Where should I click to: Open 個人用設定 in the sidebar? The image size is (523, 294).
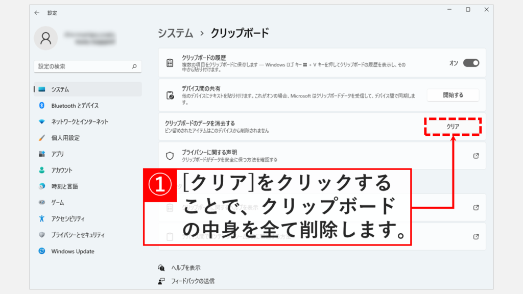[x=65, y=138]
